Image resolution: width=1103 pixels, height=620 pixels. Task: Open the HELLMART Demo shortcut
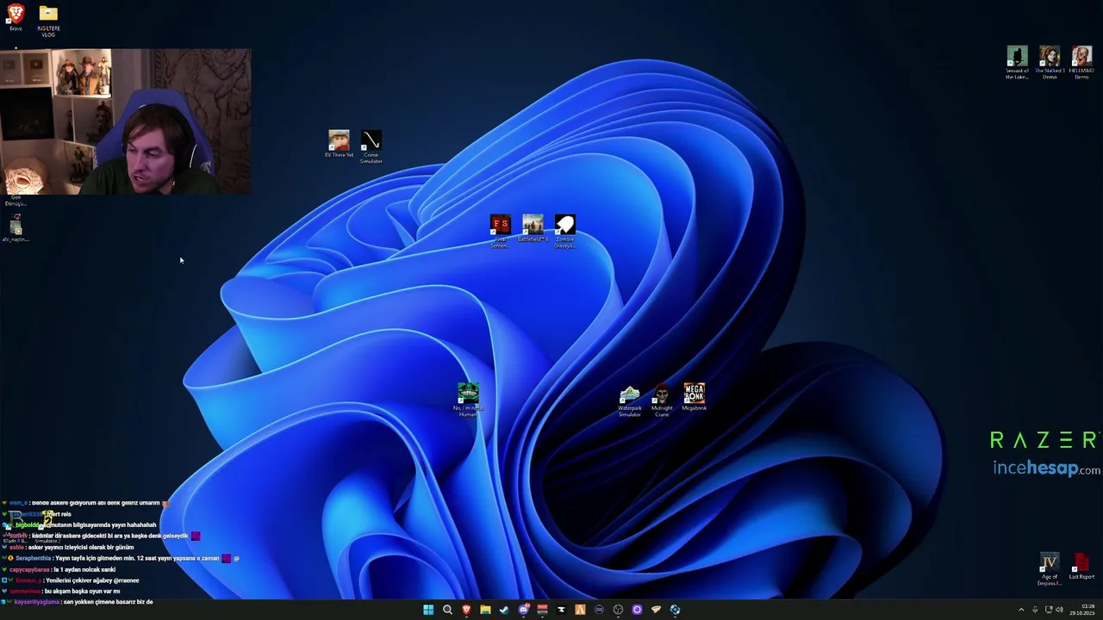pyautogui.click(x=1081, y=63)
